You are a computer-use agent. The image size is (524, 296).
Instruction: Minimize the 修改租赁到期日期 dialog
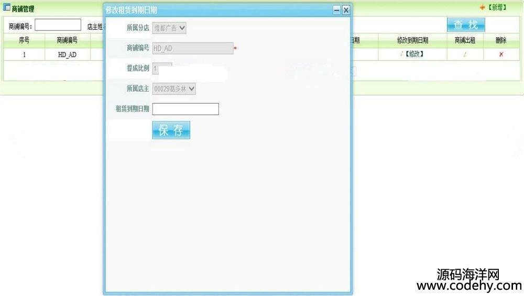(336, 10)
